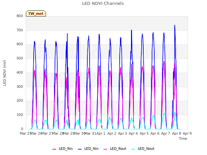Click the Mar 26 x-axis label
Viewport: 207px width, 155px height.
36,133
